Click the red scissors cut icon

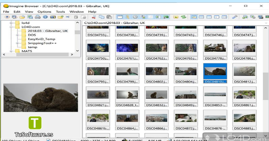click(94, 17)
